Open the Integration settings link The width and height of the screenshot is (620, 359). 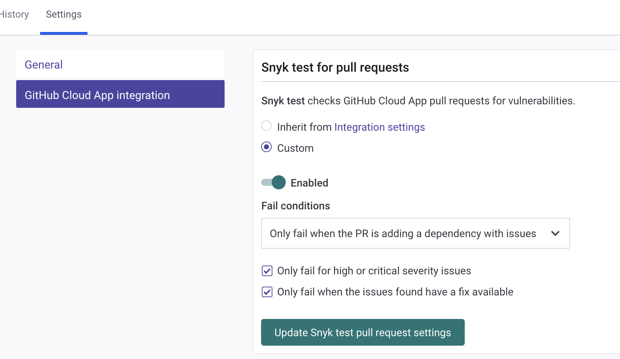pos(380,127)
